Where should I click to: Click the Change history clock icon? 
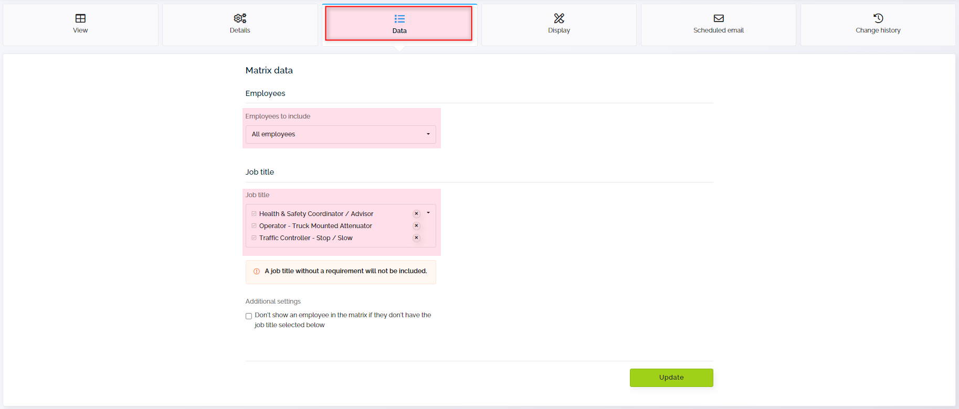pos(878,17)
